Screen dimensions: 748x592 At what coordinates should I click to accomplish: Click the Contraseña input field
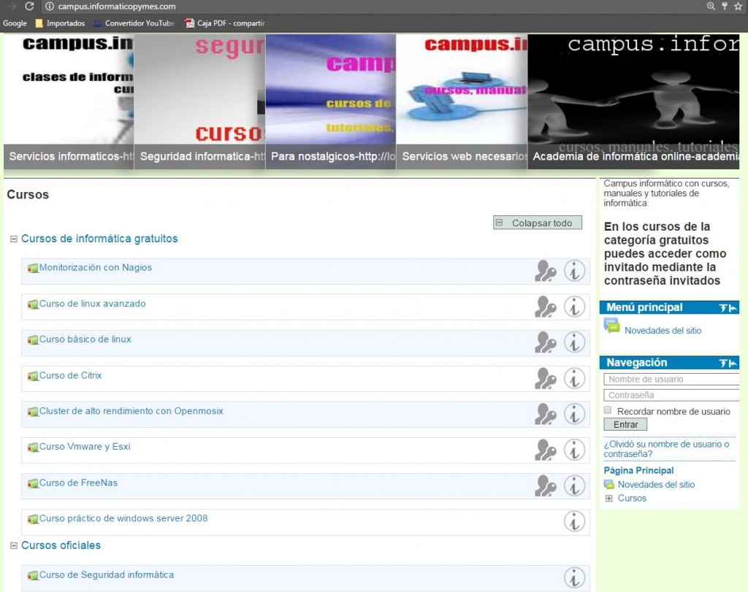(671, 395)
